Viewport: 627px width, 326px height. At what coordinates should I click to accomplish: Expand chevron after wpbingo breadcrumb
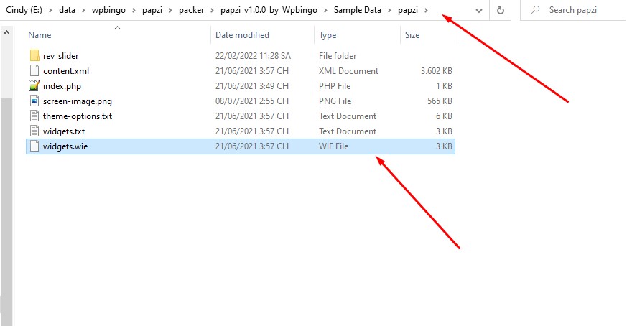coord(134,10)
